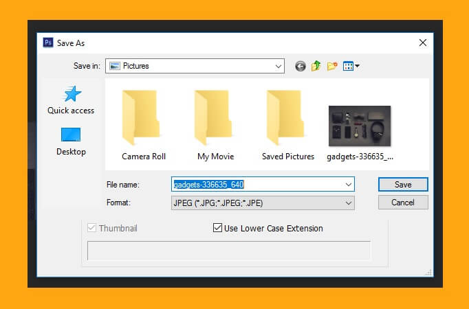Viewport: 469px width, 309px height.
Task: Expand the Save in Pictures dropdown
Action: (x=279, y=67)
